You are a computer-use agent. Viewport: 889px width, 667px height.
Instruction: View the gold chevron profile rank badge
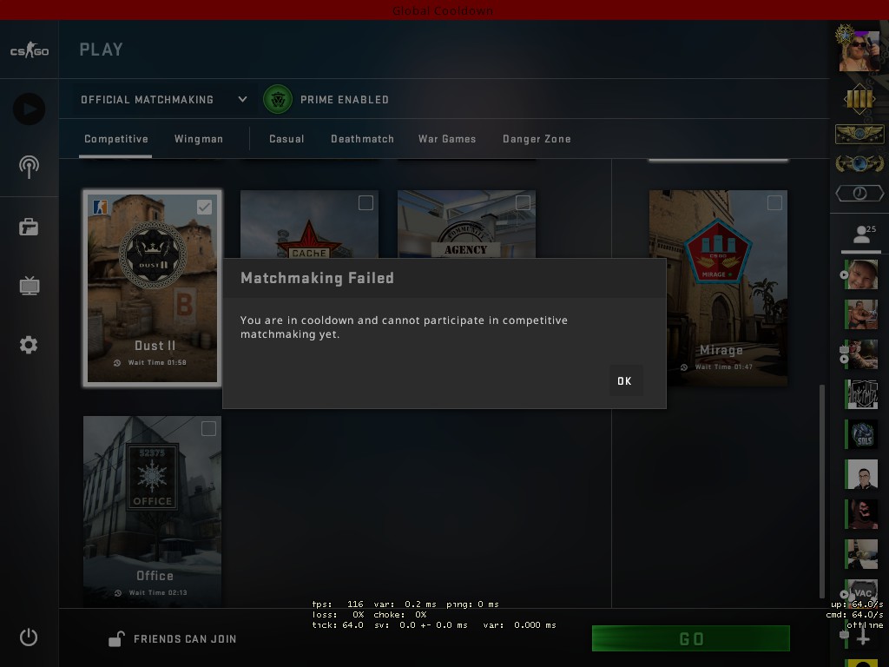tap(859, 99)
